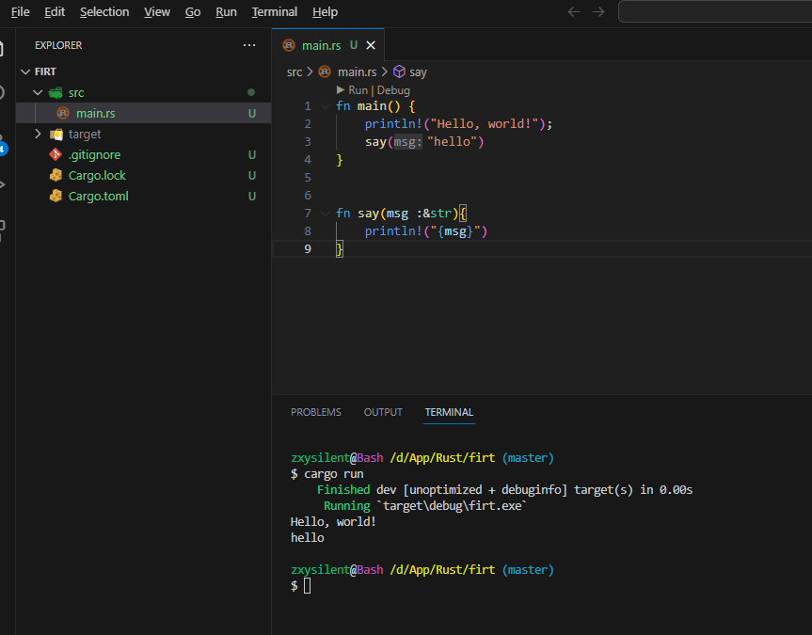The height and width of the screenshot is (635, 812).
Task: Open the Selection menu
Action: pos(104,12)
